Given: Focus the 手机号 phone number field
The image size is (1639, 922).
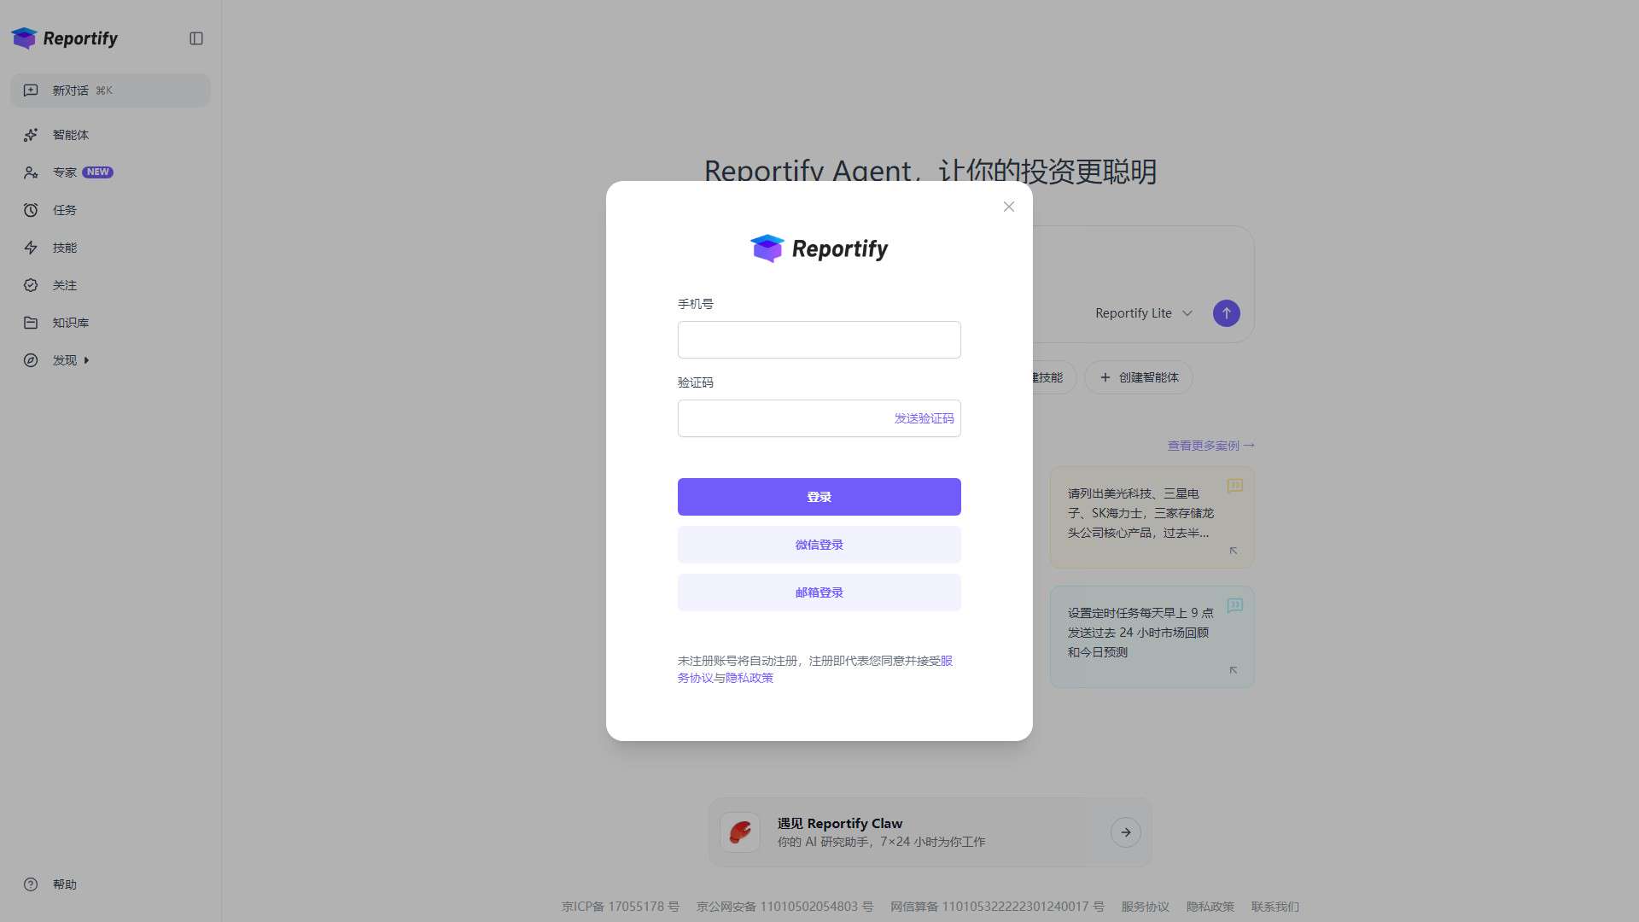Looking at the screenshot, I should coord(819,340).
